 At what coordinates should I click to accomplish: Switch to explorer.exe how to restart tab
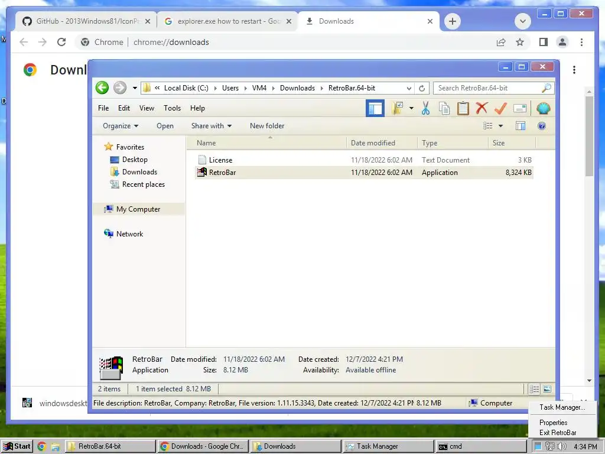click(227, 21)
